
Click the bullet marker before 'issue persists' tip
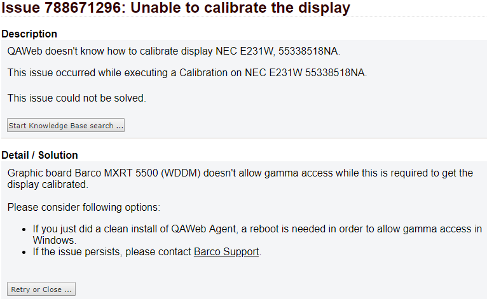[24, 252]
